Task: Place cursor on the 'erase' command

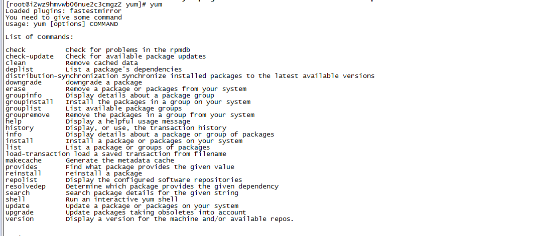Action: 16,89
